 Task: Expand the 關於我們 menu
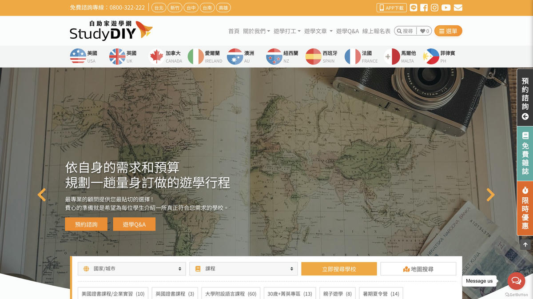(x=256, y=31)
